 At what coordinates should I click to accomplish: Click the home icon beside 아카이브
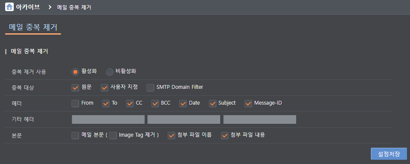pos(9,7)
